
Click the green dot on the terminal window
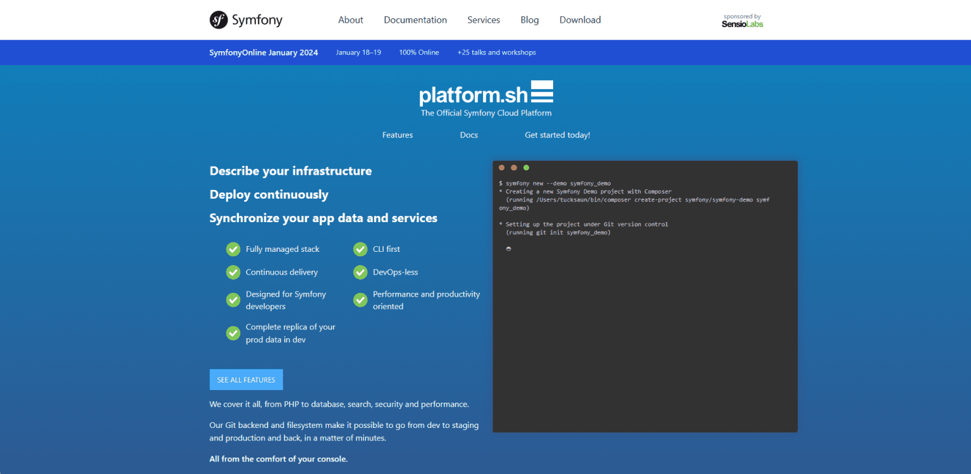pos(526,167)
